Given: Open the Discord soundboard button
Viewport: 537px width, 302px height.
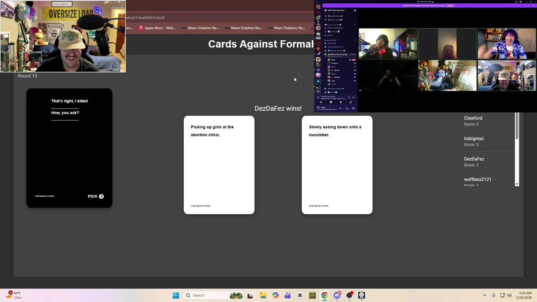Looking at the screenshot, I should click(351, 102).
